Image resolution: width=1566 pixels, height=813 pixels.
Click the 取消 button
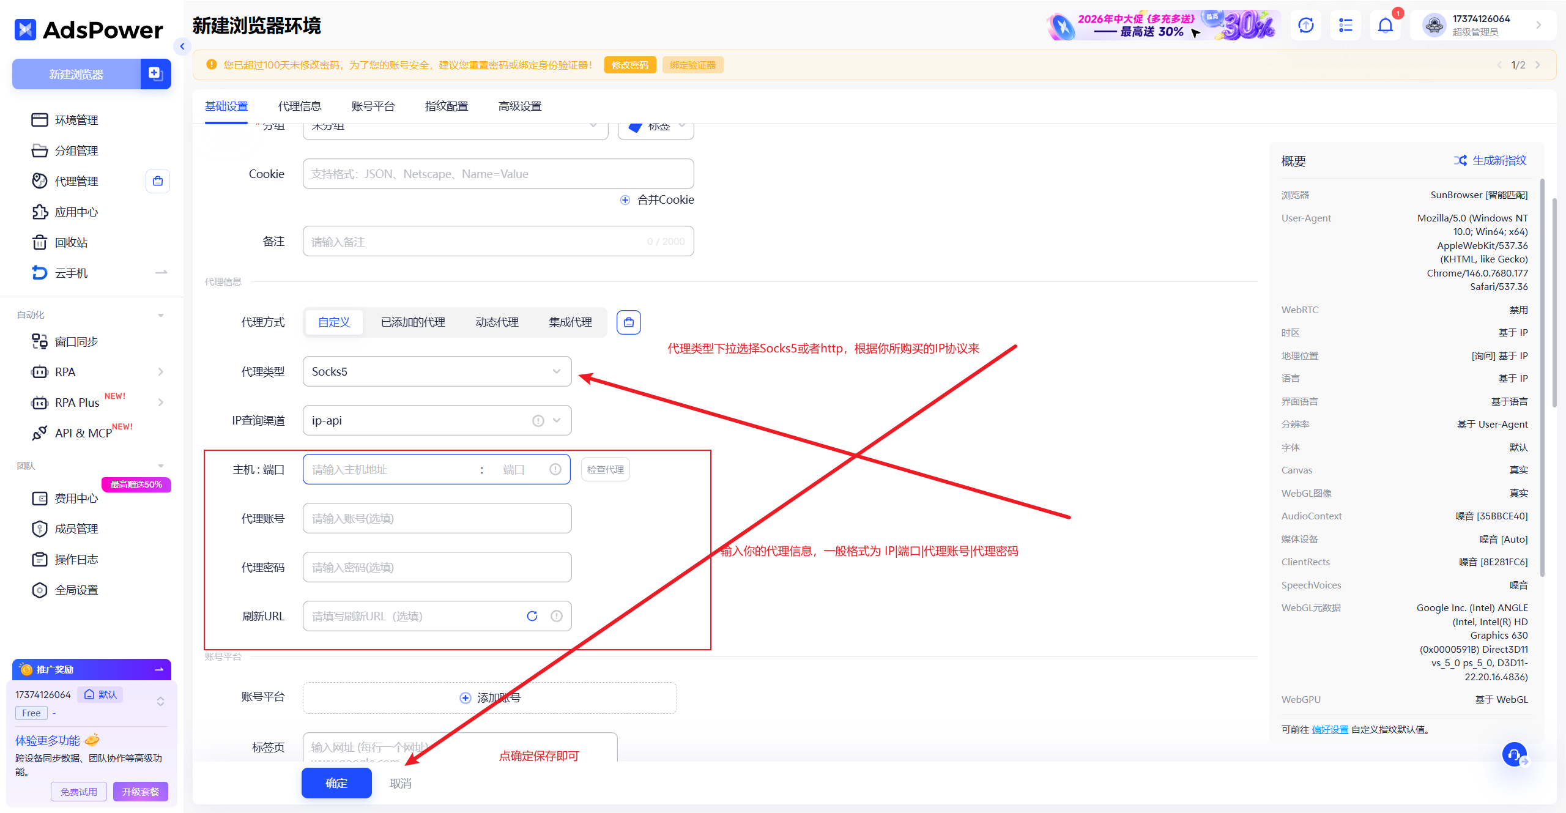point(401,784)
